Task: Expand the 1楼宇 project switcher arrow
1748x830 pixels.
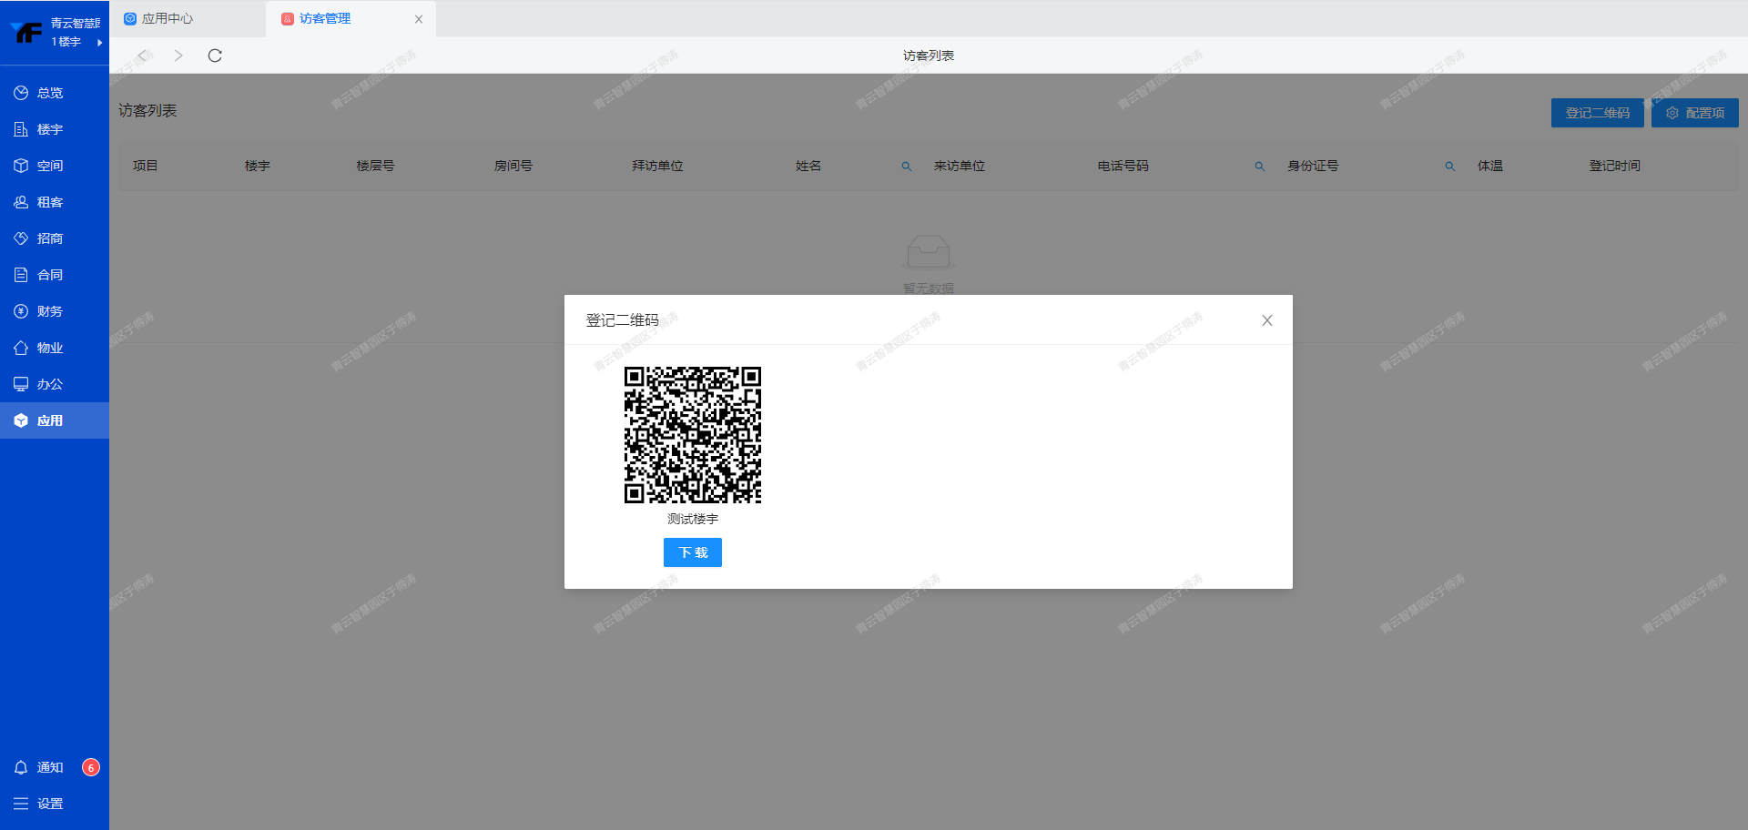Action: (99, 42)
